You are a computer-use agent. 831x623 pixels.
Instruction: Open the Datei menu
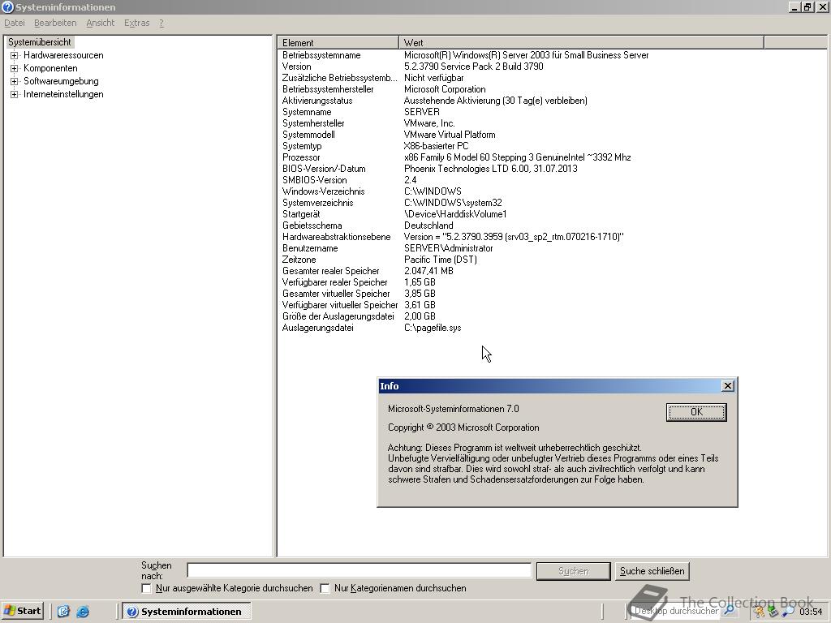click(15, 23)
